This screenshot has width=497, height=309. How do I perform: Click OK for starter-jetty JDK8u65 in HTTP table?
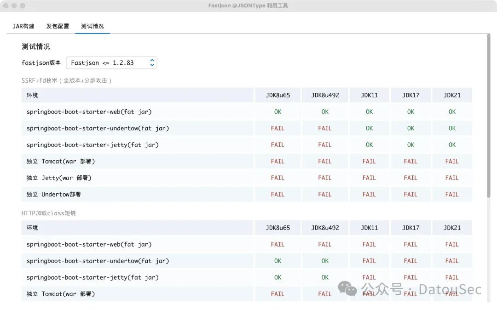pyautogui.click(x=277, y=277)
